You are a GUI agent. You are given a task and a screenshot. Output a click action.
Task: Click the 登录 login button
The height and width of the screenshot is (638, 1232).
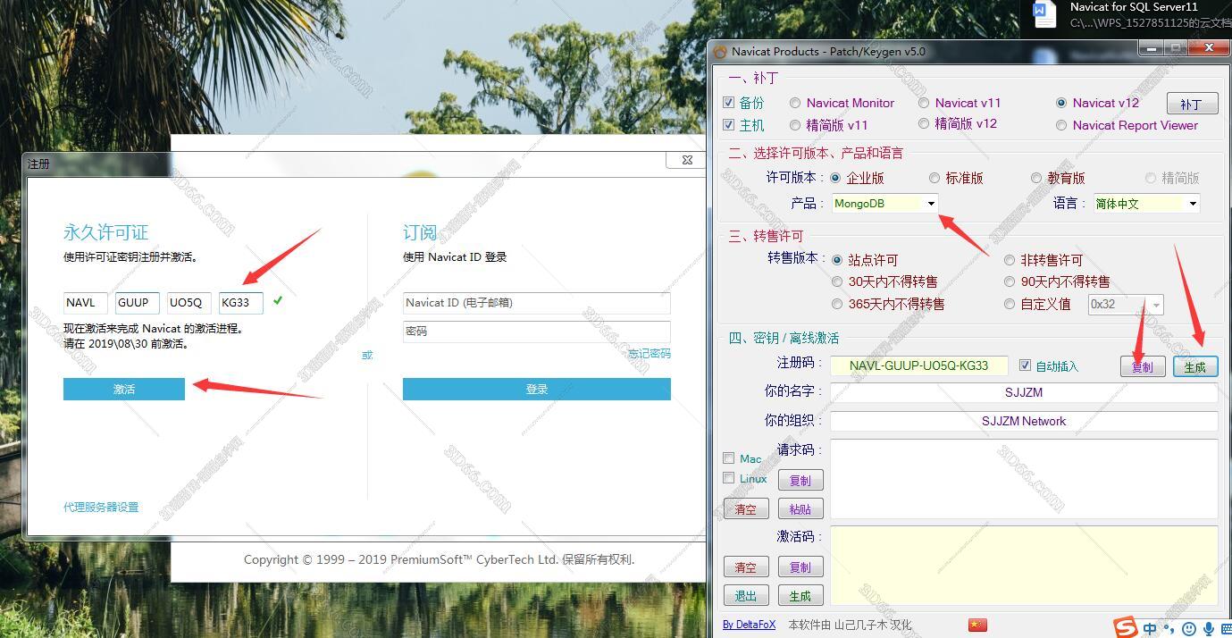537,389
